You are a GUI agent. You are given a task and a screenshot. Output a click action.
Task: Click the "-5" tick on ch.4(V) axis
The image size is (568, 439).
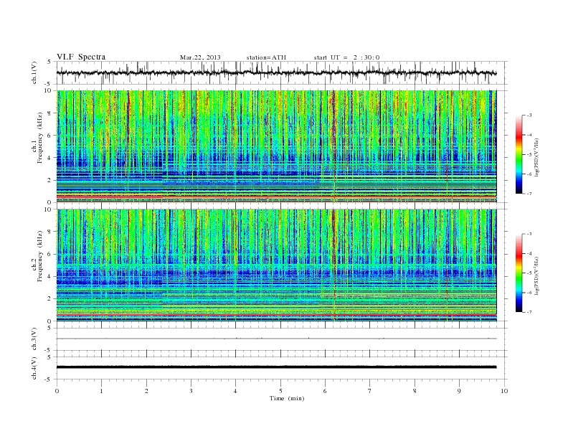coord(49,379)
